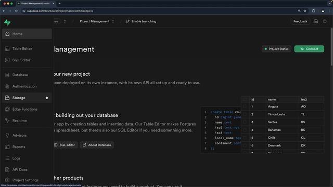Click the browser back arrow
The width and height of the screenshot is (333, 187).
pos(4,11)
